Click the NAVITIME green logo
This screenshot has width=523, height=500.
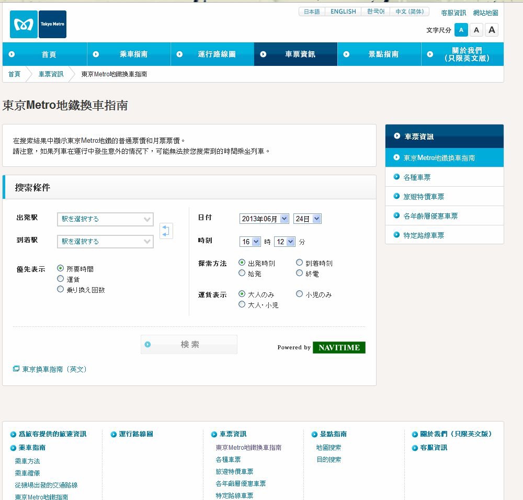(x=339, y=347)
